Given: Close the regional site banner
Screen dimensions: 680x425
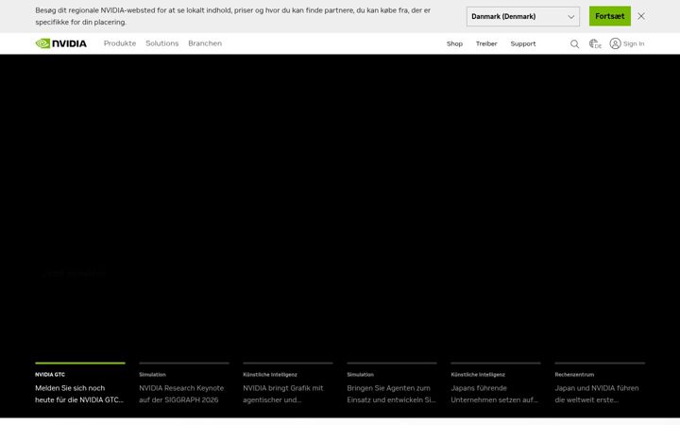Looking at the screenshot, I should pos(641,16).
